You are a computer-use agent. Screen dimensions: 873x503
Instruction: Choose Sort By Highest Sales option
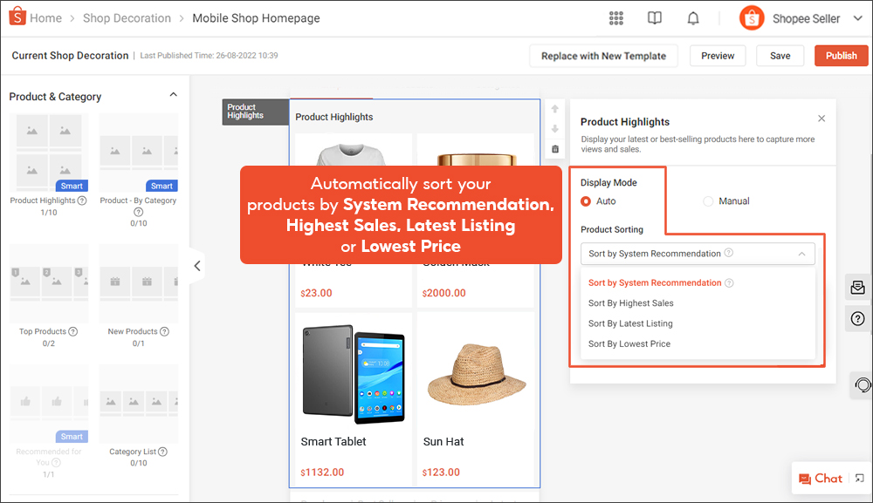(x=630, y=303)
